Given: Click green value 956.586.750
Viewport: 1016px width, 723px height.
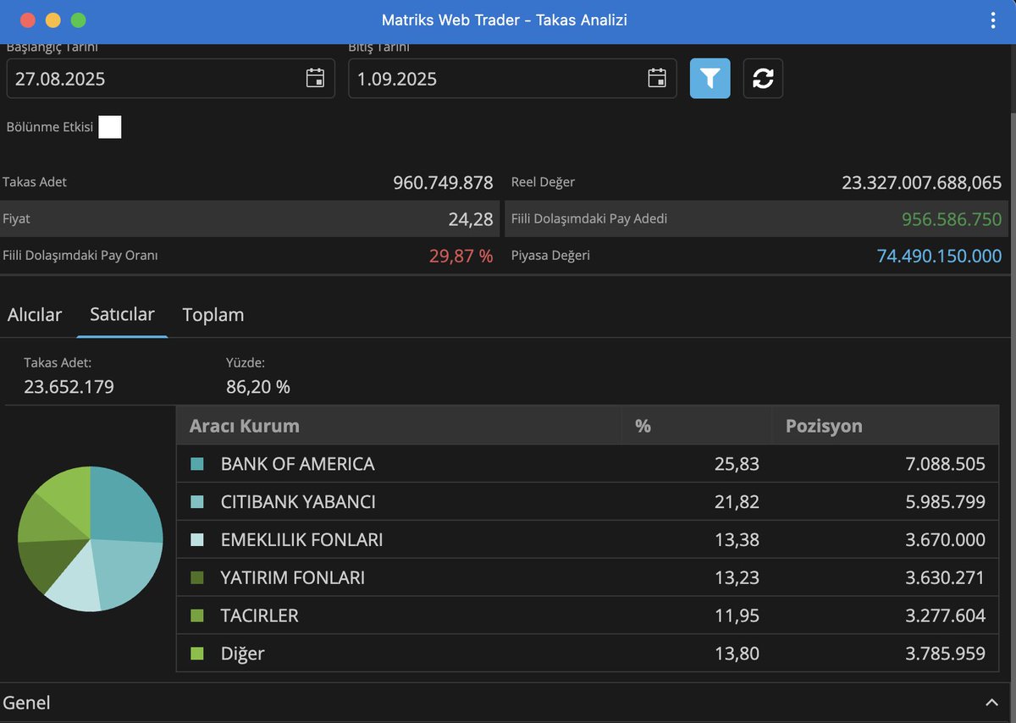Looking at the screenshot, I should 952,219.
